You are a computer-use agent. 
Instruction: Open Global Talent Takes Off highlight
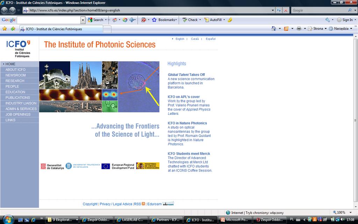(x=186, y=75)
